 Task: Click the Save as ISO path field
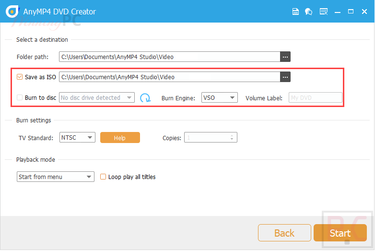[x=170, y=77]
